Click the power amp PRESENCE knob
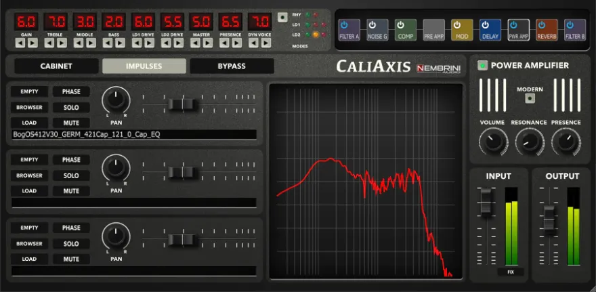Image resolution: width=596 pixels, height=292 pixels. 566,141
